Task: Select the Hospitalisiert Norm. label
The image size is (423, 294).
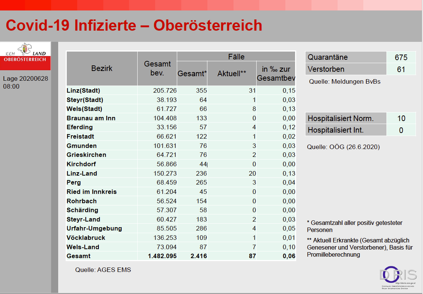Action: [x=341, y=118]
